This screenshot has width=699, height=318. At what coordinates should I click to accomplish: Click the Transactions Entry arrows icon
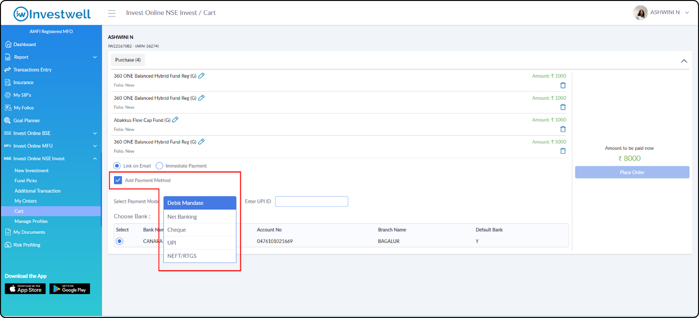(x=7, y=70)
